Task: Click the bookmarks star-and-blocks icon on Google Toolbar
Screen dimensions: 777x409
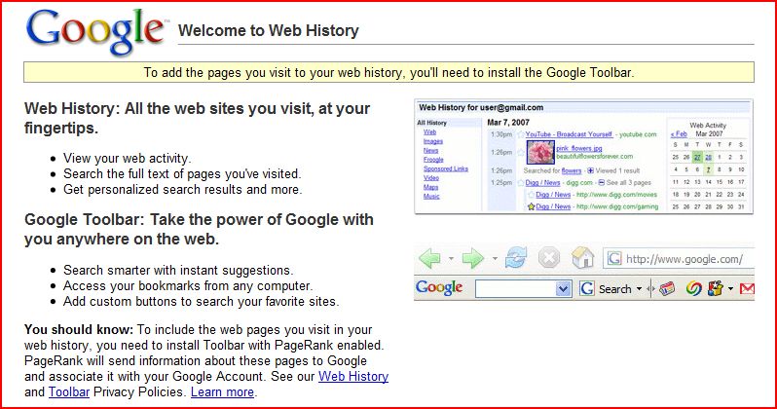Action: [715, 288]
